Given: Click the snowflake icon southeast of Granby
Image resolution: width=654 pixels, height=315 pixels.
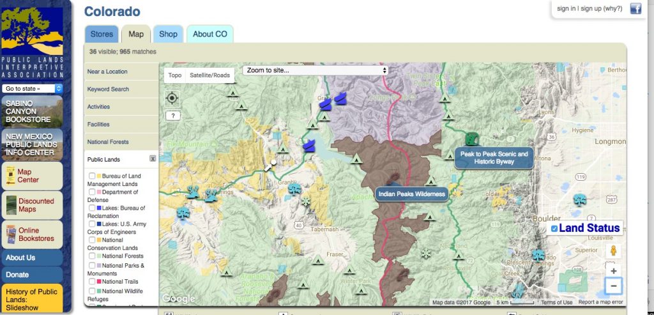Looking at the screenshot, I should [x=306, y=202].
